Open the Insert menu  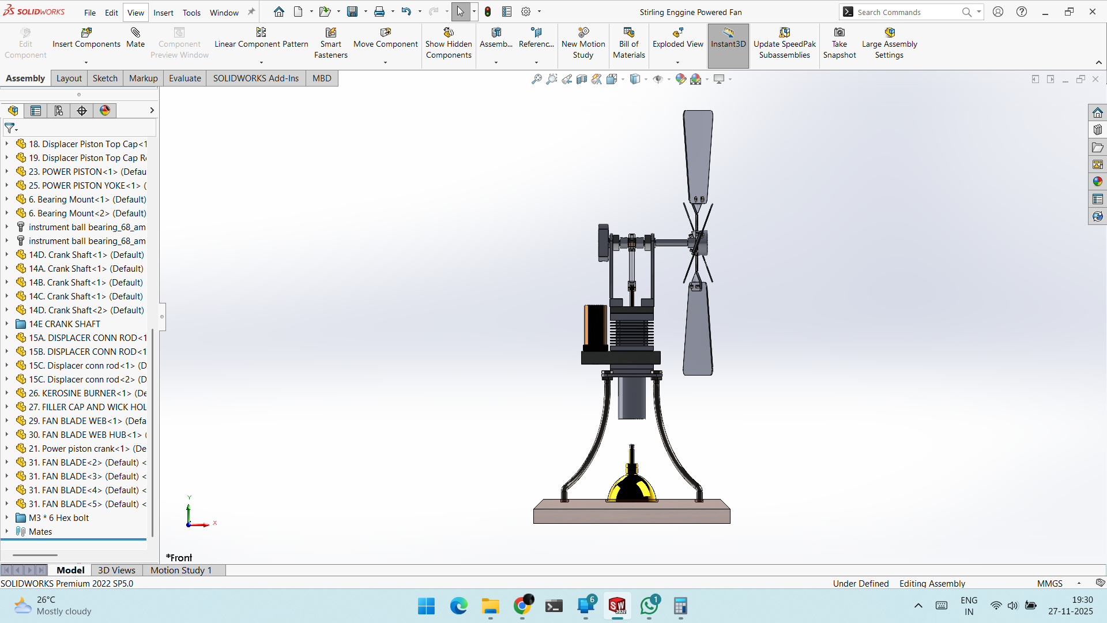click(163, 12)
